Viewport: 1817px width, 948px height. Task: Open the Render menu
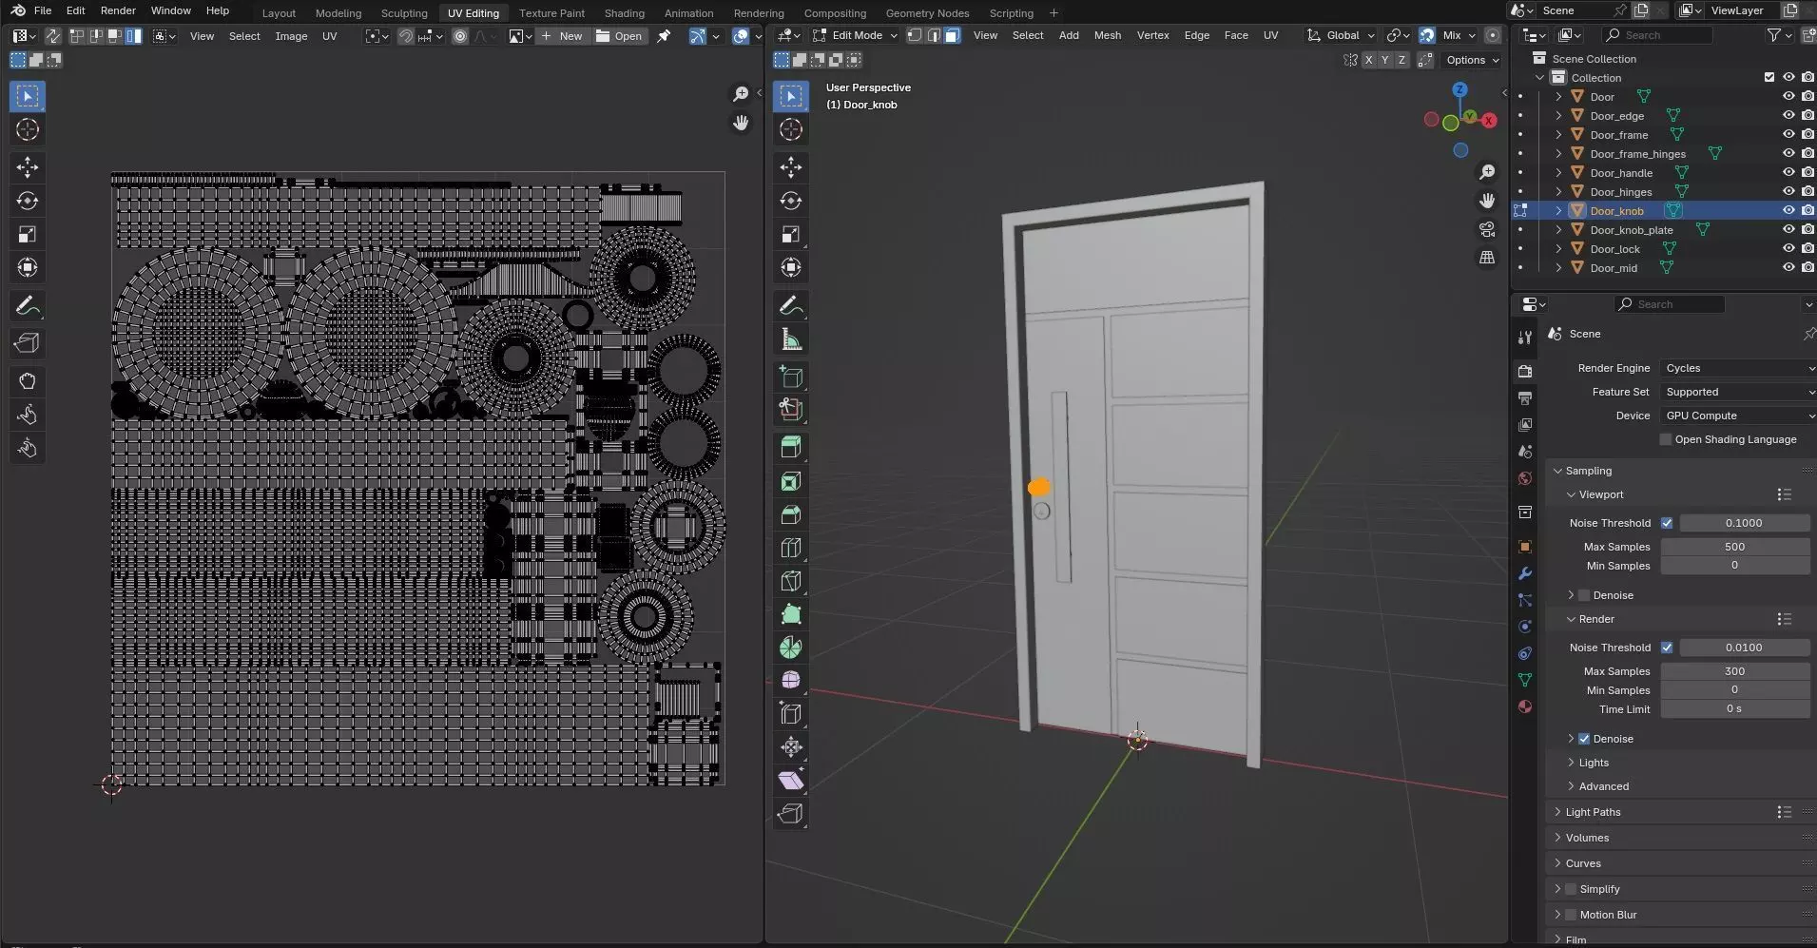118,10
